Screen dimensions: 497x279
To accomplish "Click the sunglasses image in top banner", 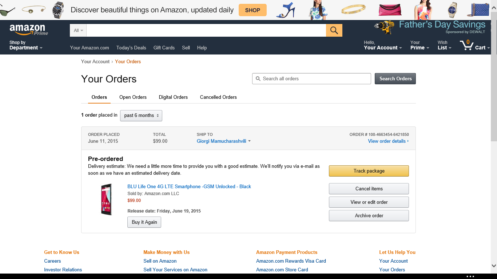I will pos(7,11).
